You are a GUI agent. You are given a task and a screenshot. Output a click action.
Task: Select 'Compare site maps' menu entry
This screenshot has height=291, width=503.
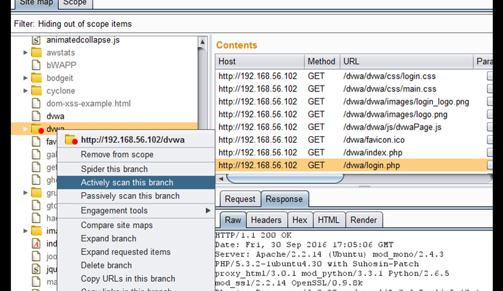(x=136, y=225)
